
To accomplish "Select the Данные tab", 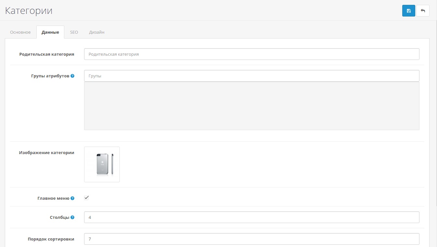I will point(50,32).
